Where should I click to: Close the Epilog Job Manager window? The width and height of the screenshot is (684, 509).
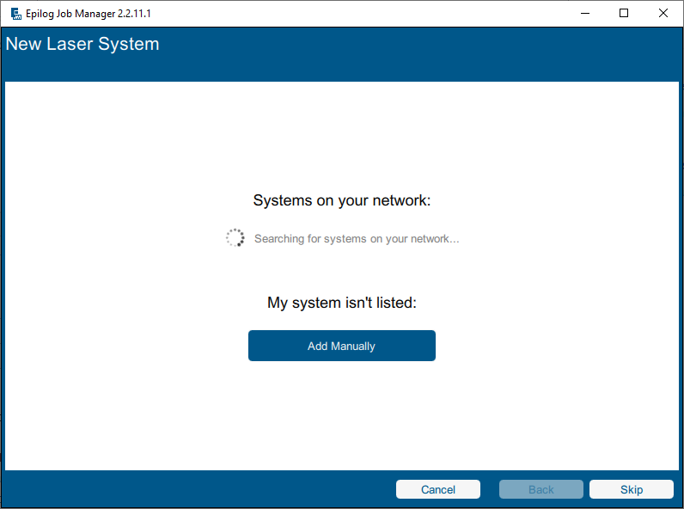[x=663, y=14]
